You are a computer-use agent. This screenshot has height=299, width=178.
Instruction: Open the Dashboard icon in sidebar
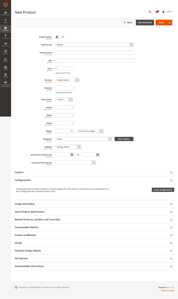(x=5, y=13)
